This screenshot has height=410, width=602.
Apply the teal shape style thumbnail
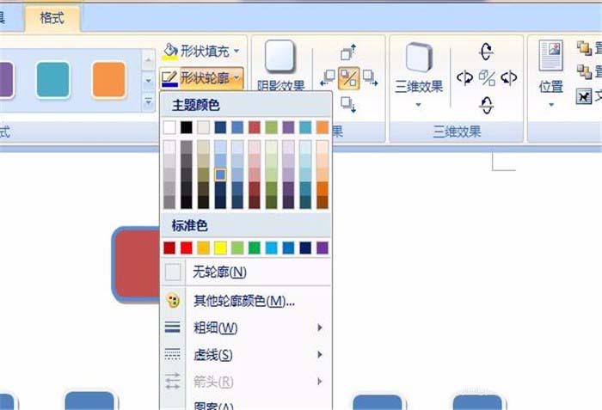53,80
